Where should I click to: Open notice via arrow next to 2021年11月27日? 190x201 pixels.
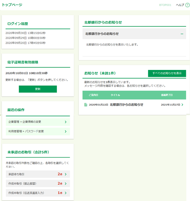coord(182,105)
